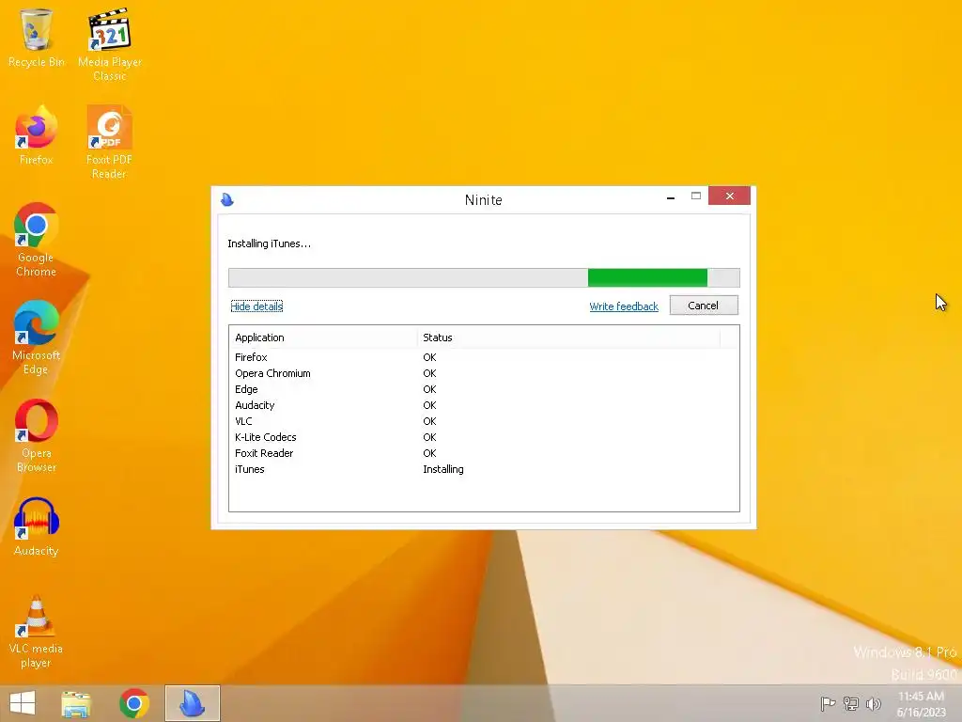Click the Installing status for iTunes
962x722 pixels.
pos(443,469)
